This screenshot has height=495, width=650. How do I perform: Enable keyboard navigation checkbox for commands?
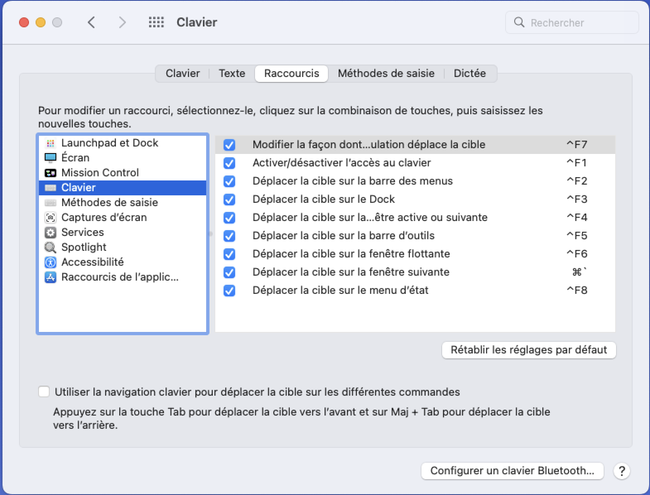point(44,392)
